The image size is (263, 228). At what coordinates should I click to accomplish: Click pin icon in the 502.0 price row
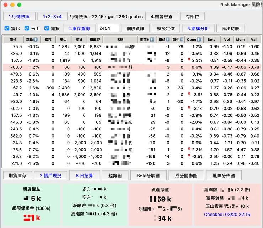click(x=189, y=108)
